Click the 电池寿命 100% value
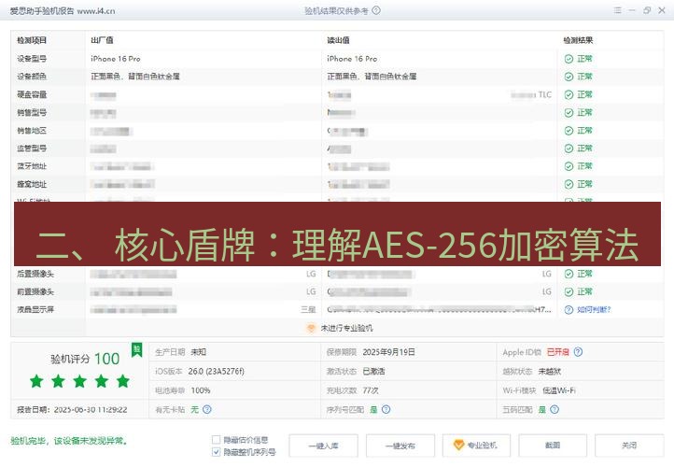 pos(201,390)
